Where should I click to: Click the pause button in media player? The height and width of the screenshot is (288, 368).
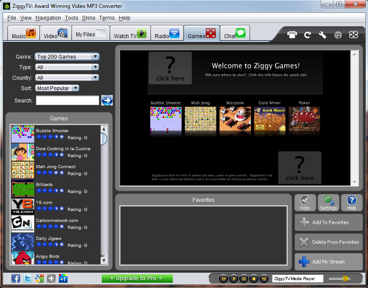point(243,279)
